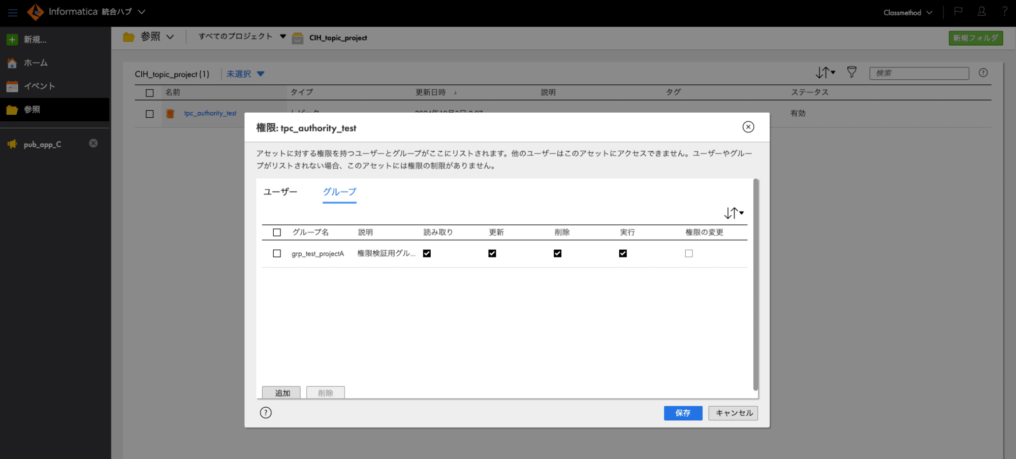Screen dimensions: 1016x459
Task: Uncheck 実行 permission for grp_test_projectA
Action: (623, 253)
